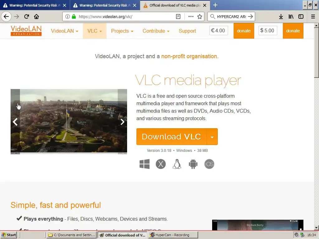Click the Kyiv aerial carousel image
The image size is (319, 239).
pos(69,122)
